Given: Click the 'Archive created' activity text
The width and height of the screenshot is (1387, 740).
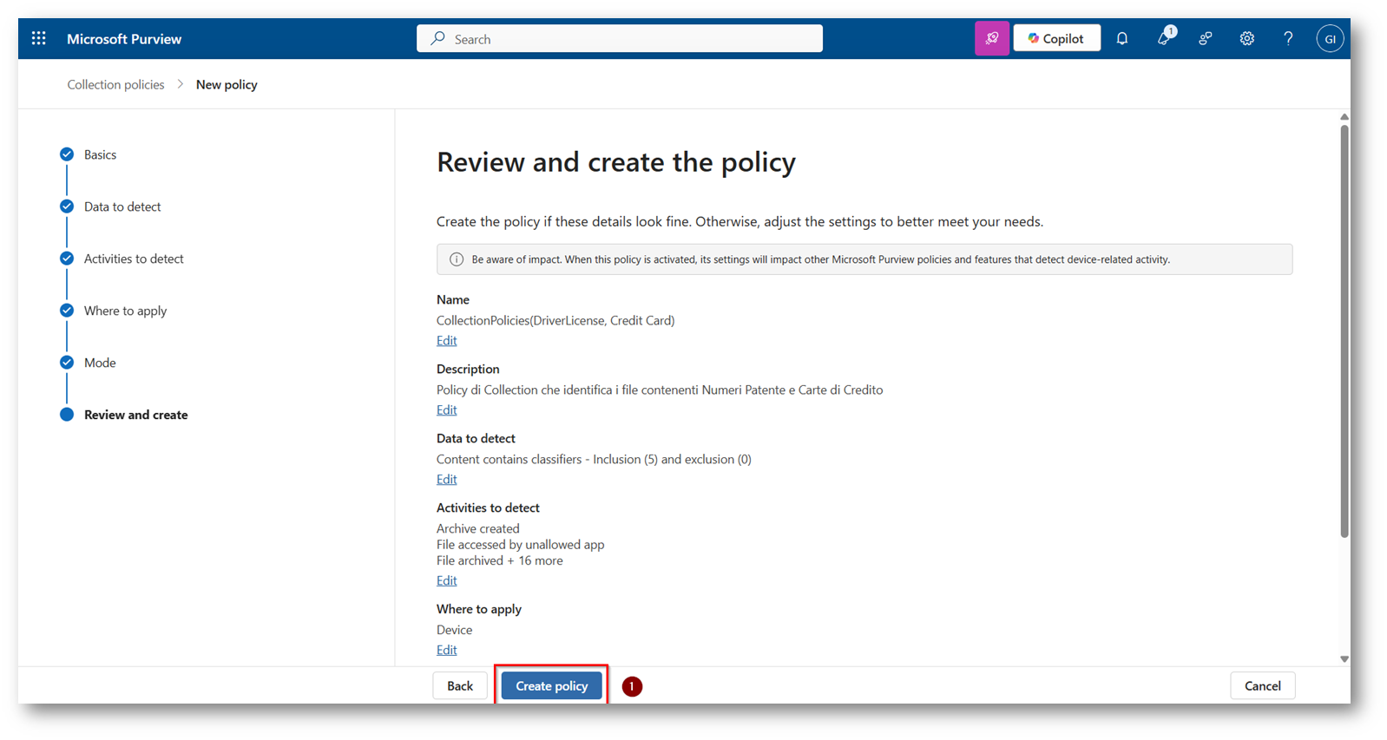Looking at the screenshot, I should pos(477,528).
